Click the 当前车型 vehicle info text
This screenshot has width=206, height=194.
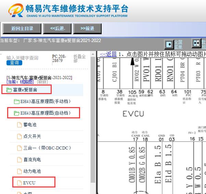pyautogui.click(x=50, y=40)
